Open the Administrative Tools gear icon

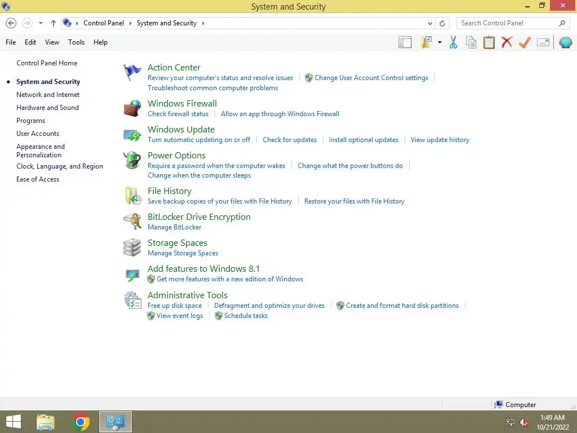point(132,300)
